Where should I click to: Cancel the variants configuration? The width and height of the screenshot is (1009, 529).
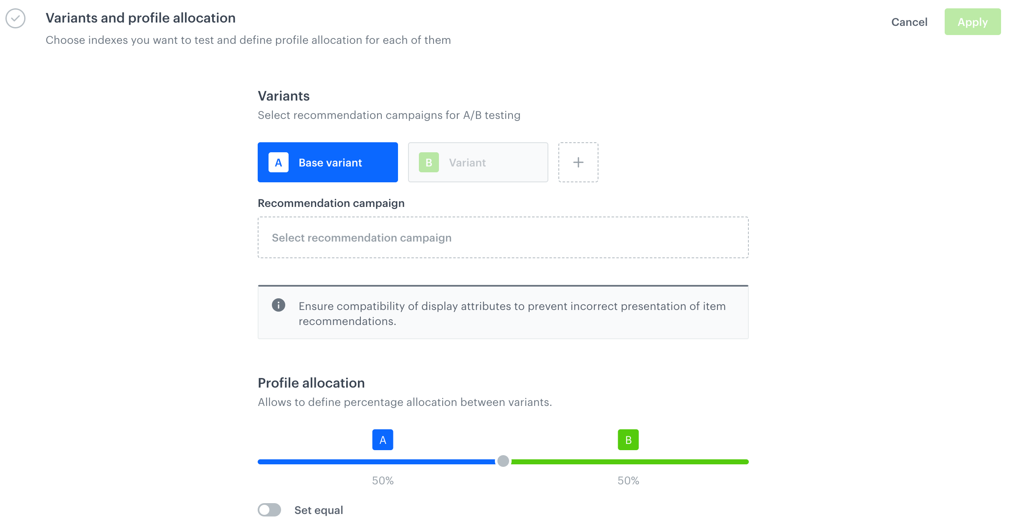pos(910,22)
